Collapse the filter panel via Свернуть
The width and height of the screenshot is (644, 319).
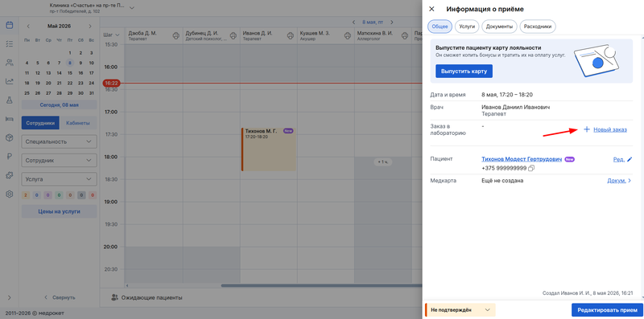click(x=60, y=297)
